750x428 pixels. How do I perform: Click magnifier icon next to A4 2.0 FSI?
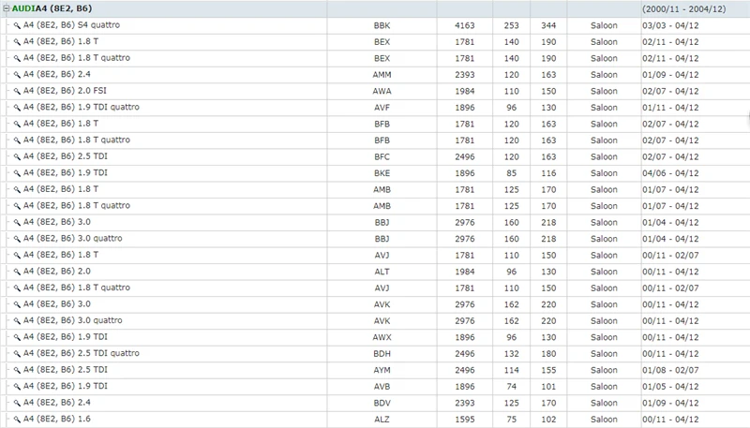17,91
